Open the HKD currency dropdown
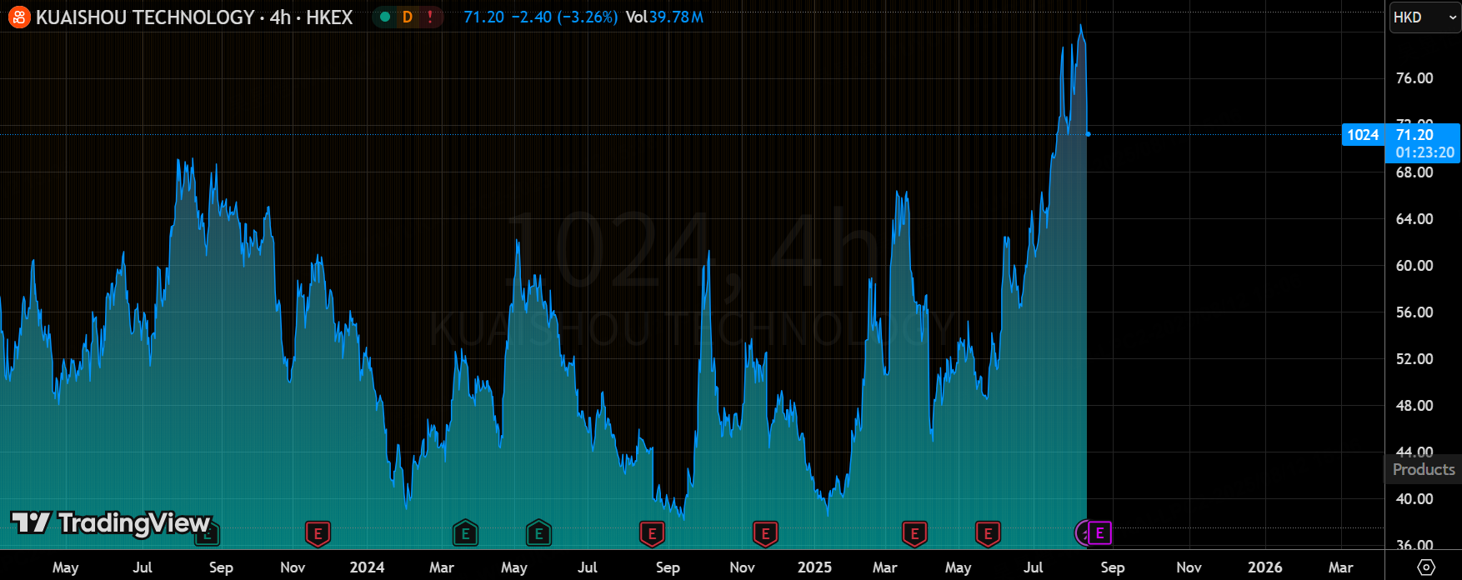Image resolution: width=1462 pixels, height=580 pixels. pyautogui.click(x=1424, y=17)
